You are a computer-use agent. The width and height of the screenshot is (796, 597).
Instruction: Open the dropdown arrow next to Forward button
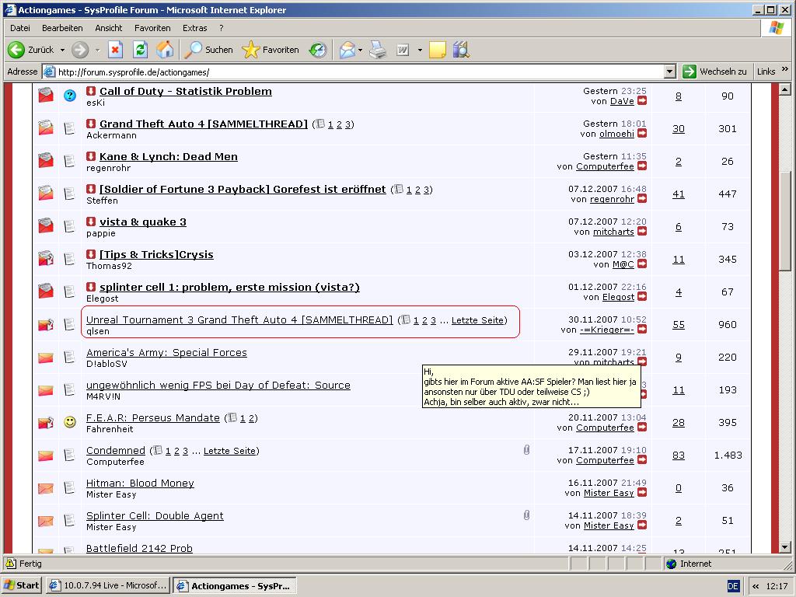tap(97, 51)
